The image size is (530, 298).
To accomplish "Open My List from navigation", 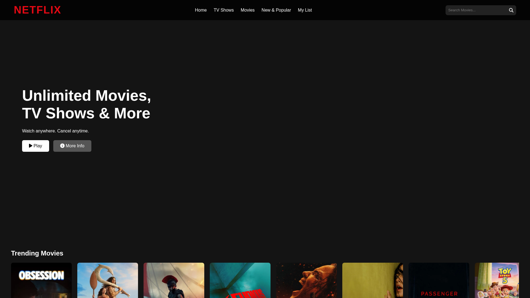I will tap(305, 10).
